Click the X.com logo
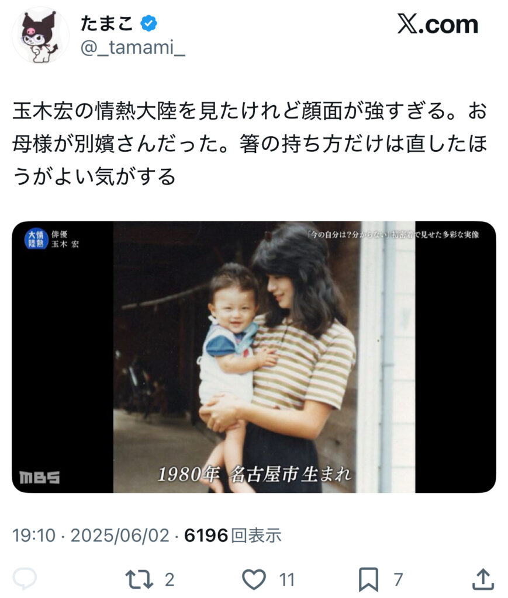 [437, 25]
